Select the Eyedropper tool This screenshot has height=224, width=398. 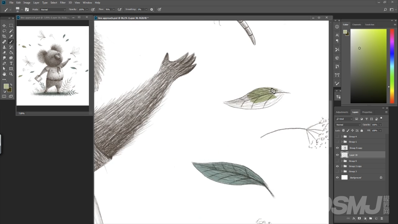click(x=11, y=36)
